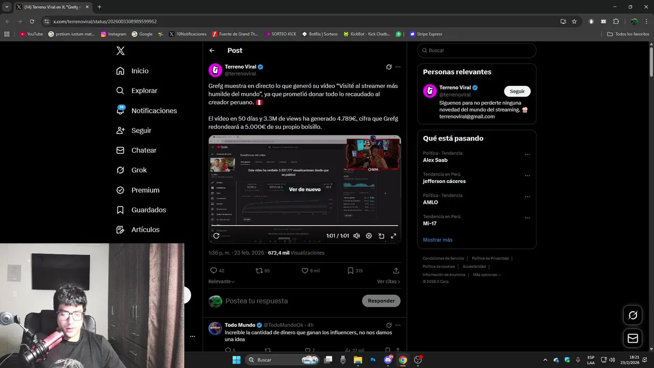Open Alex Saab trend
Screen dimensions: 654x368
click(x=435, y=160)
